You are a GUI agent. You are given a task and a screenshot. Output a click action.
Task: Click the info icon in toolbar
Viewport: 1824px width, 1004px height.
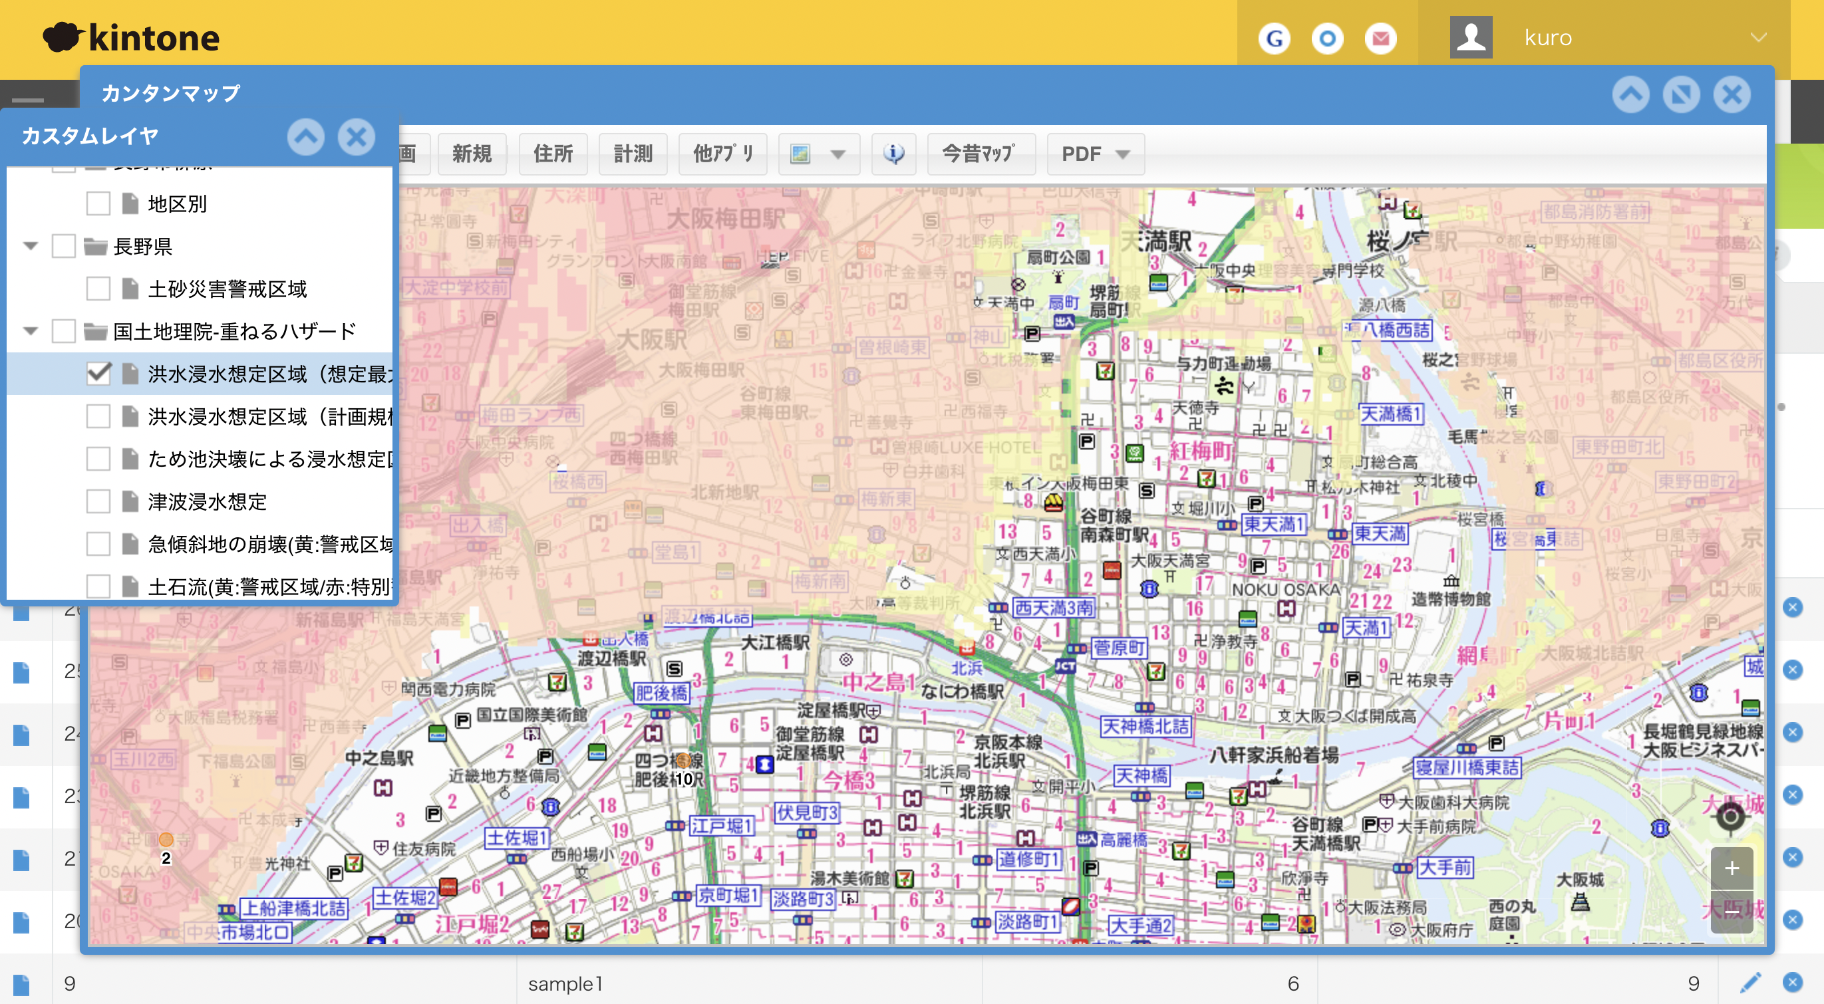click(x=893, y=154)
